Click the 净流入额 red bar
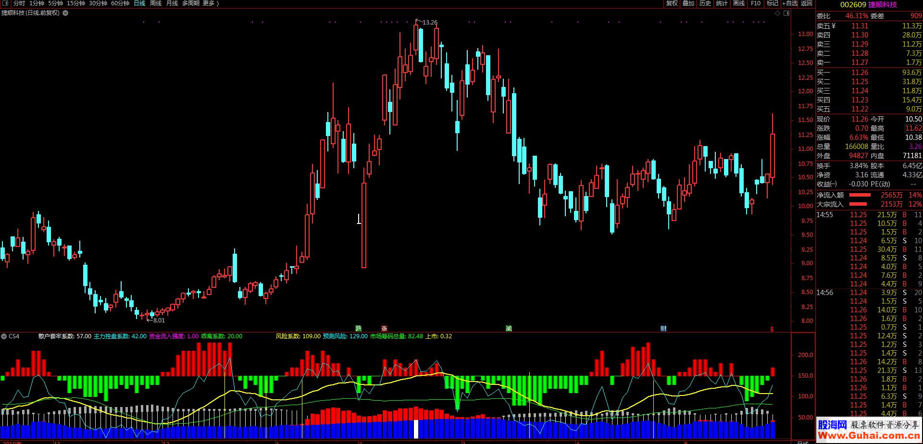923x444 pixels. coord(860,195)
